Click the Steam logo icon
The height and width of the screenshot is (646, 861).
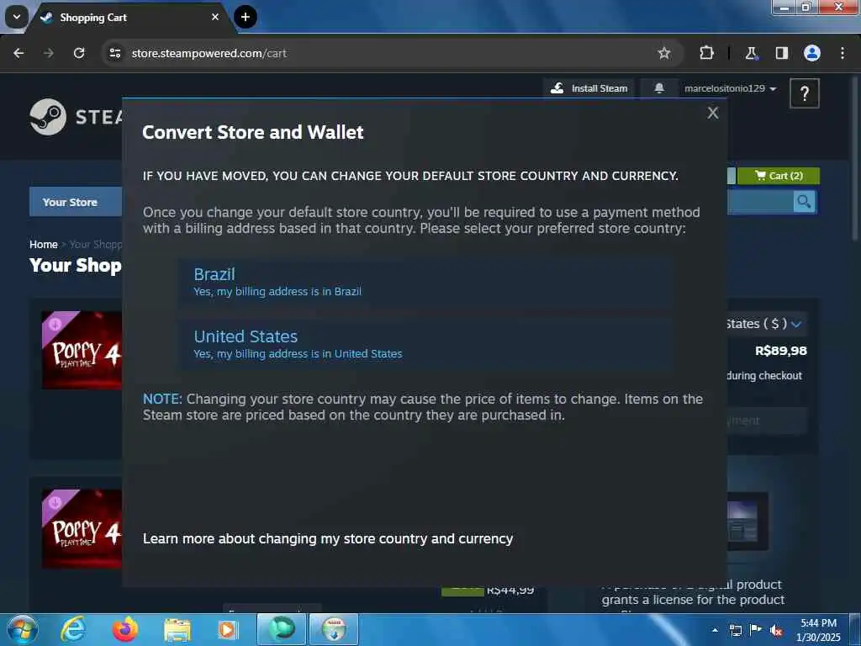48,116
